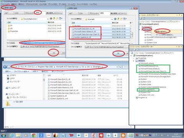Click refresh button beside Explorer address bar
Screen dimensions: 184x138
pos(120,67)
